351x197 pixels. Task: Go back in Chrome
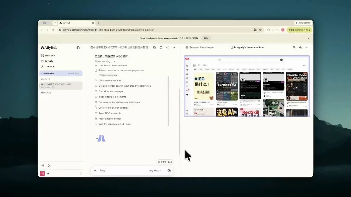(42, 30)
